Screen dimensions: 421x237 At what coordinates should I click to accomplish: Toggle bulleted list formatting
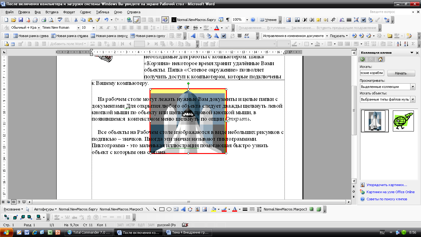[172, 28]
